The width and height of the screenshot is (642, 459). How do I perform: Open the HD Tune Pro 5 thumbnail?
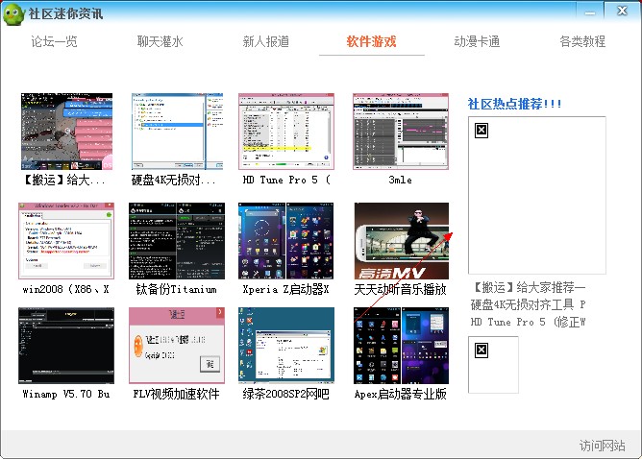[x=286, y=131]
